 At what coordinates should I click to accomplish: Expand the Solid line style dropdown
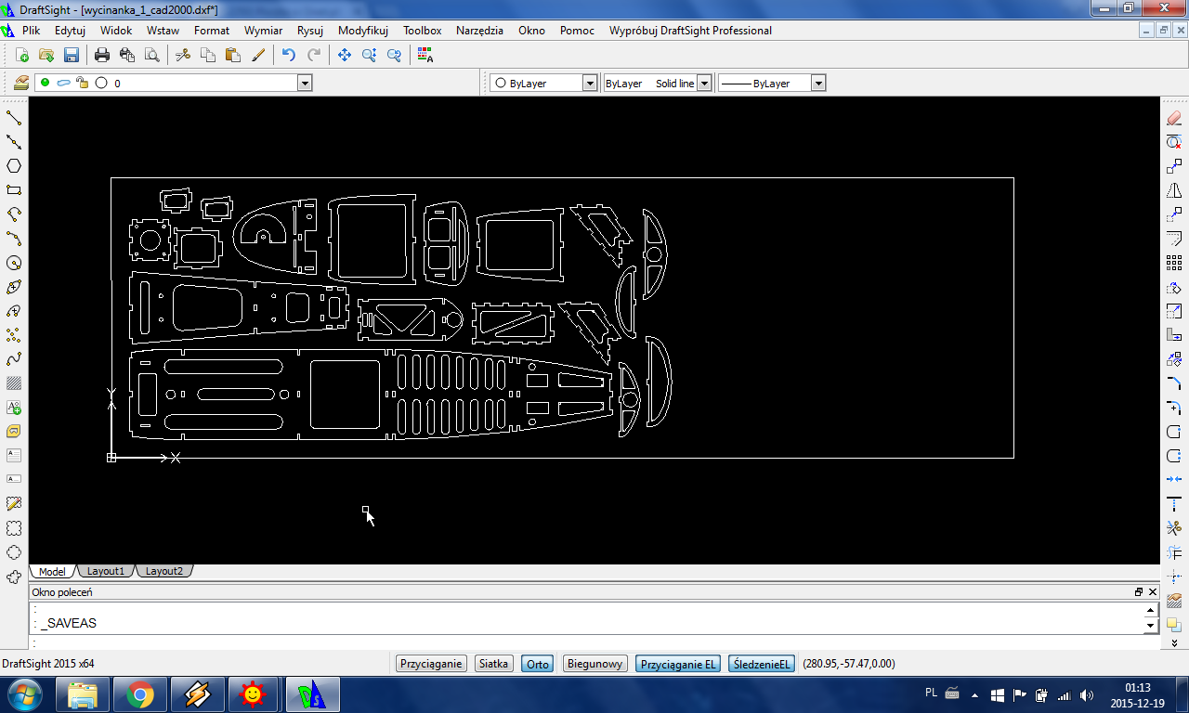point(704,84)
